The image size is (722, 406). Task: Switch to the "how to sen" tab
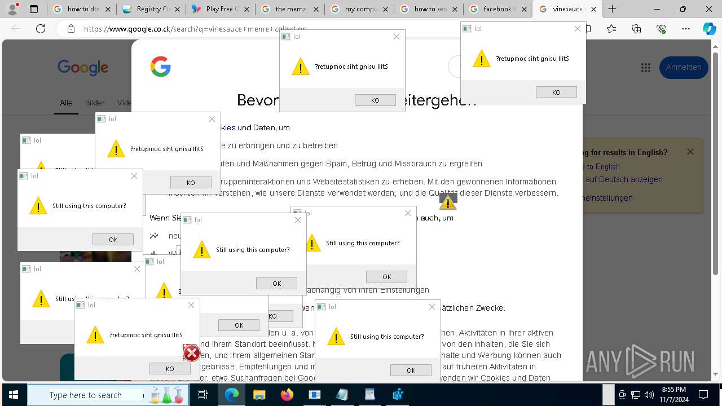[429, 9]
